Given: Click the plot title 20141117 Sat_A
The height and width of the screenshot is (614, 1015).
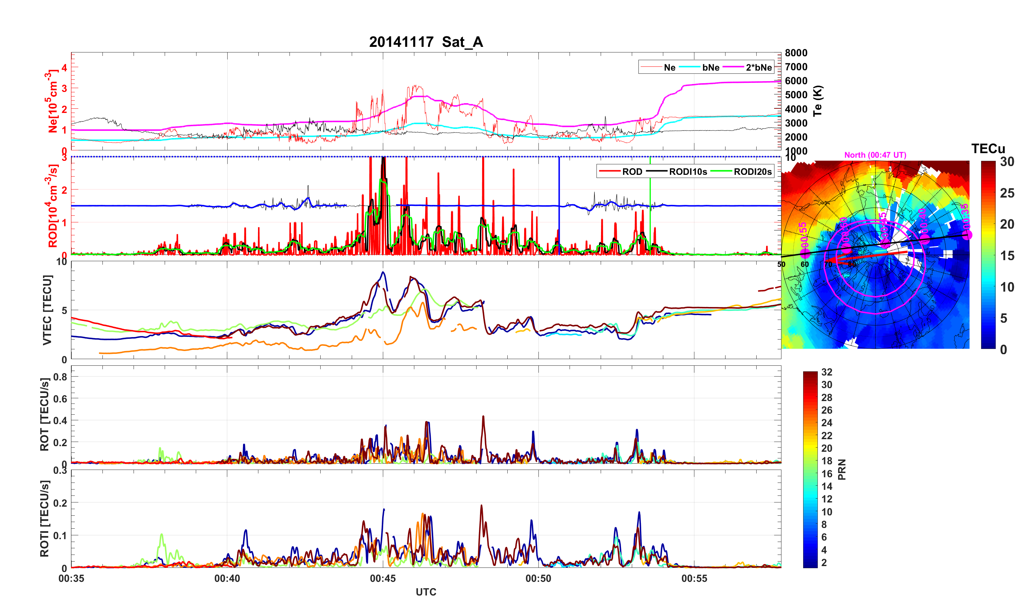Looking at the screenshot, I should [x=426, y=42].
